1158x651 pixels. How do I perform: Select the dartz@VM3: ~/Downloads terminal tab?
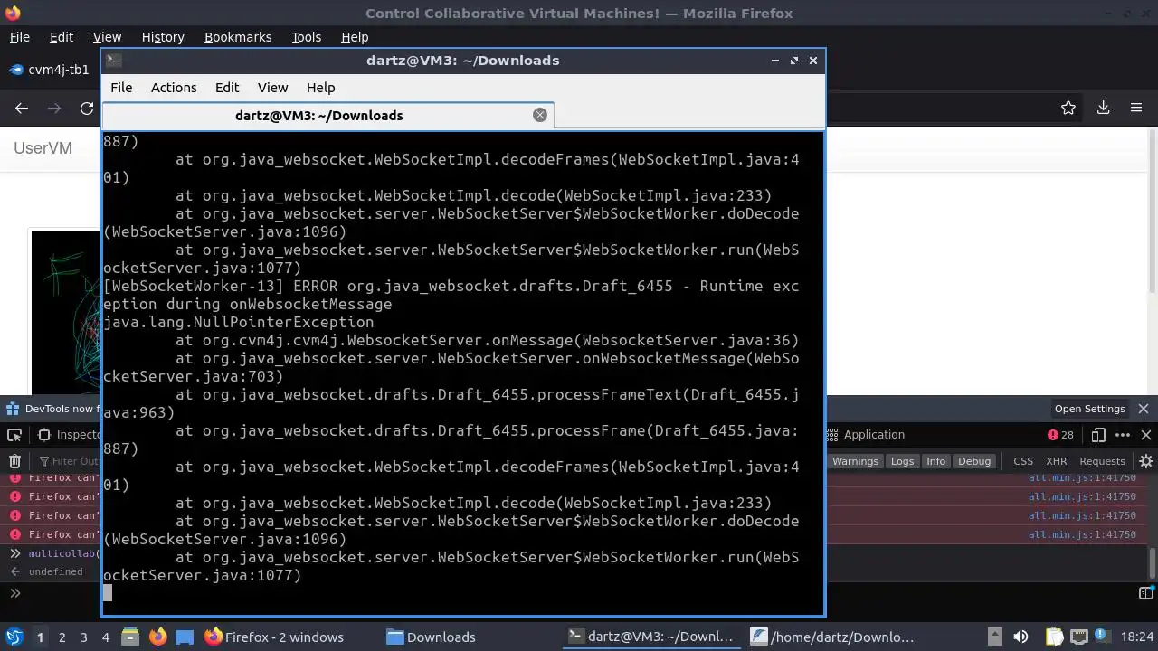pyautogui.click(x=327, y=115)
